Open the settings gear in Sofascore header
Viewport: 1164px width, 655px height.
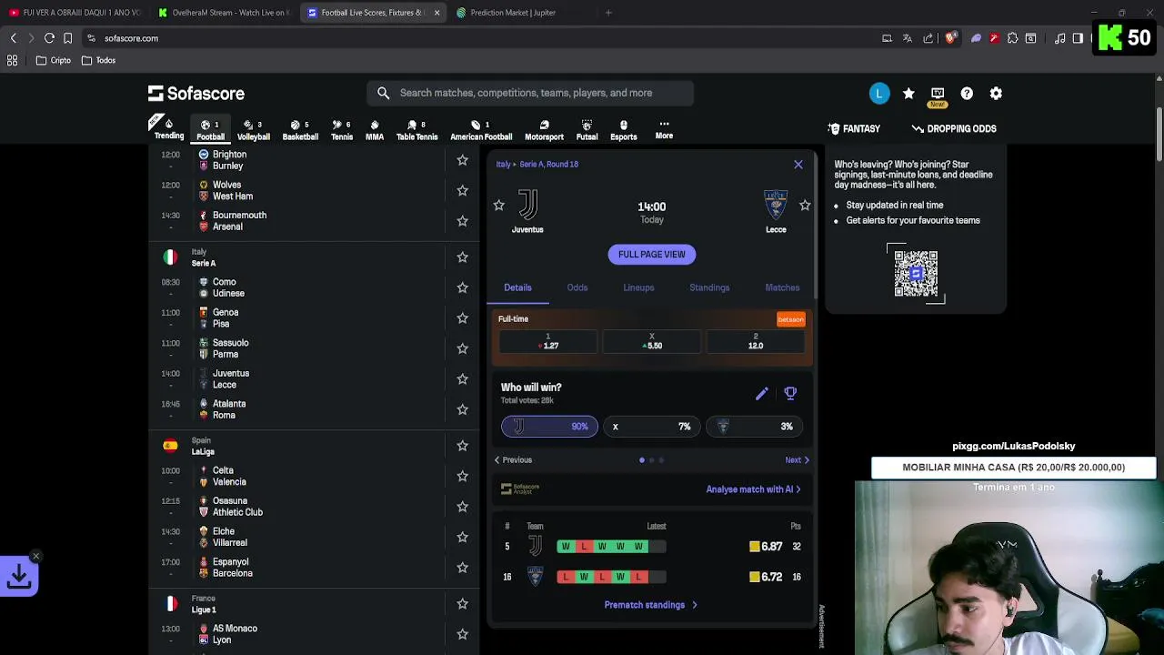pyautogui.click(x=996, y=93)
